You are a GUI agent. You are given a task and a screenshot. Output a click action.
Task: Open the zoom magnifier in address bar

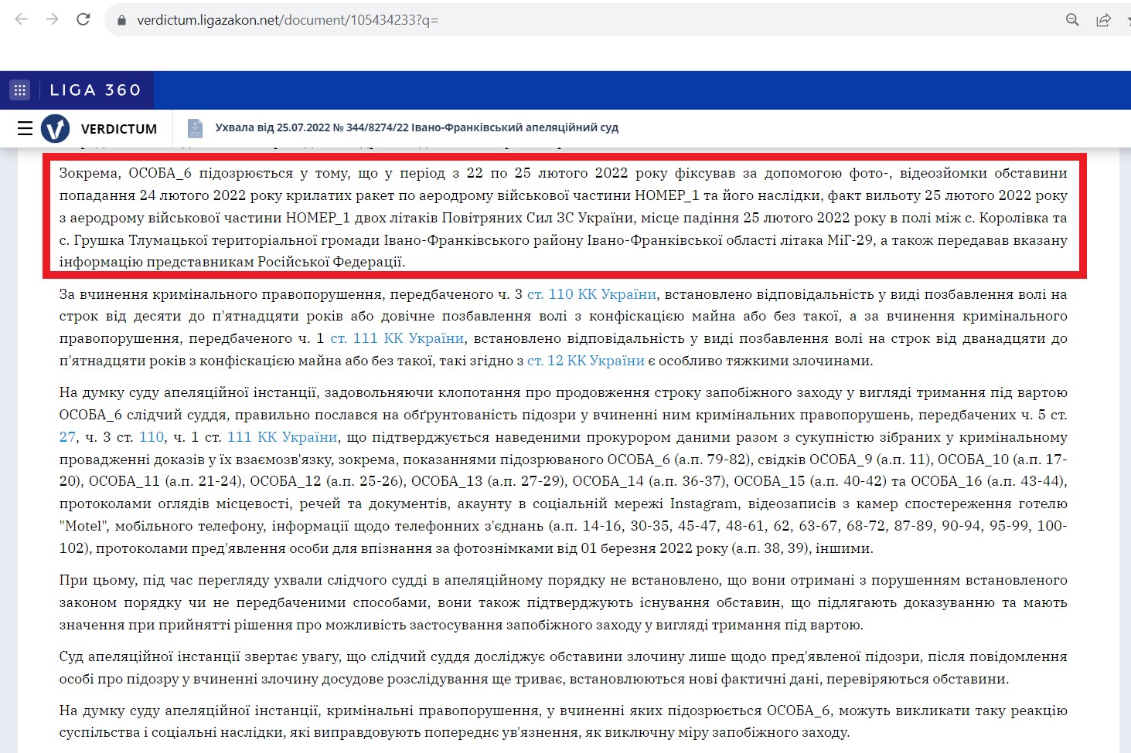click(x=1072, y=20)
